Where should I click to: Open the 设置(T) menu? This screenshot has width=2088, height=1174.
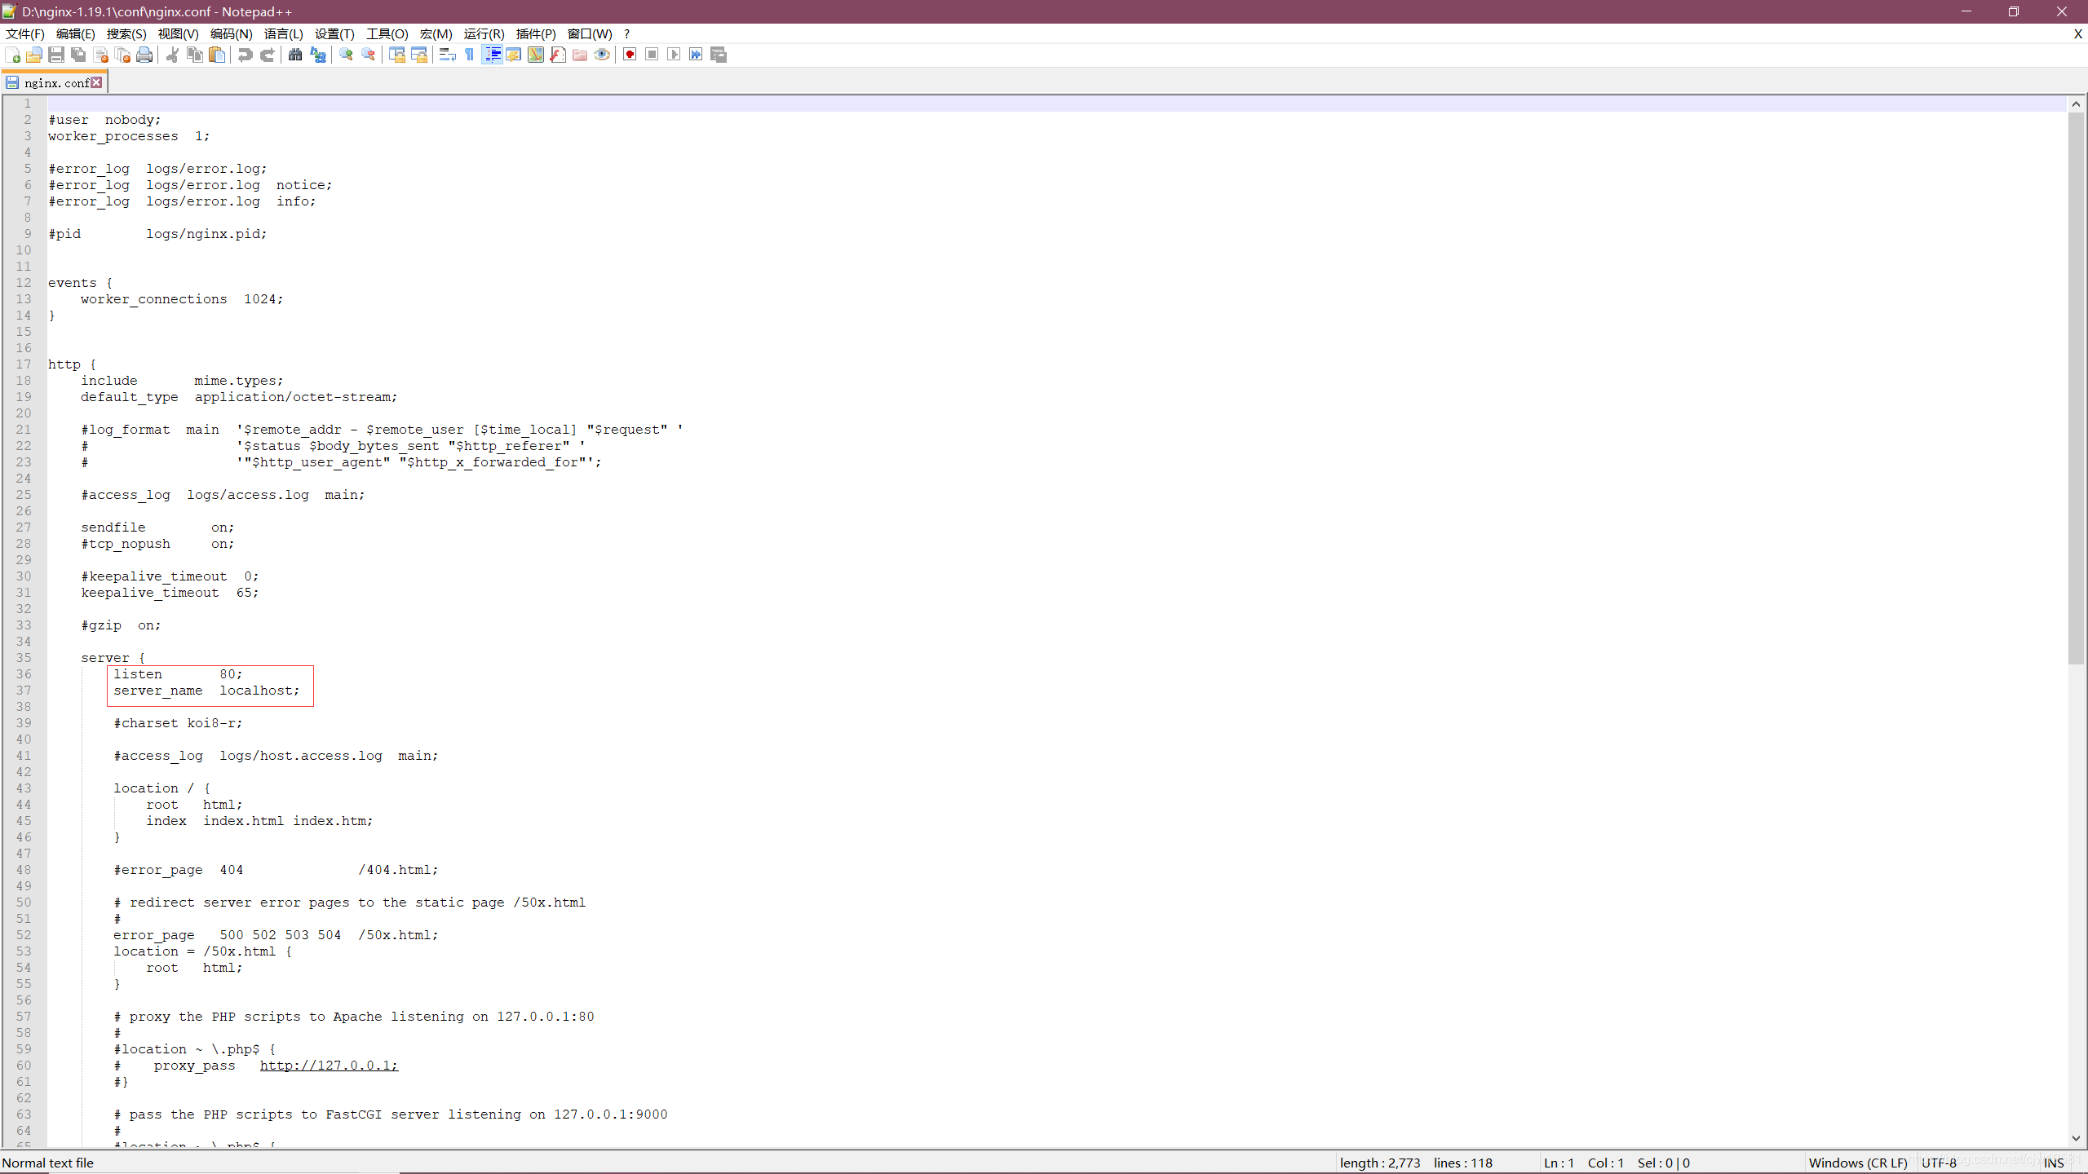(x=334, y=33)
